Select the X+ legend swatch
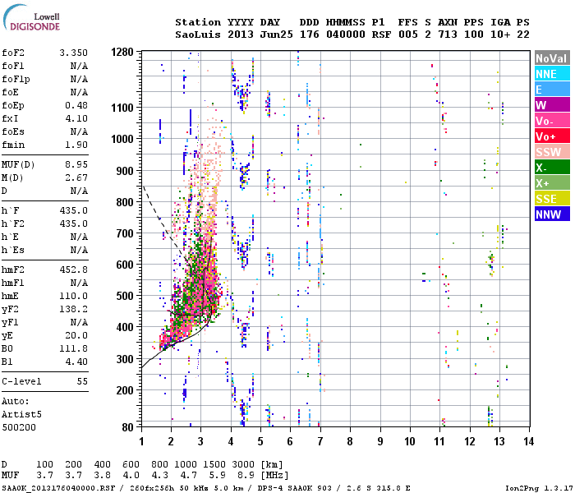 point(552,182)
